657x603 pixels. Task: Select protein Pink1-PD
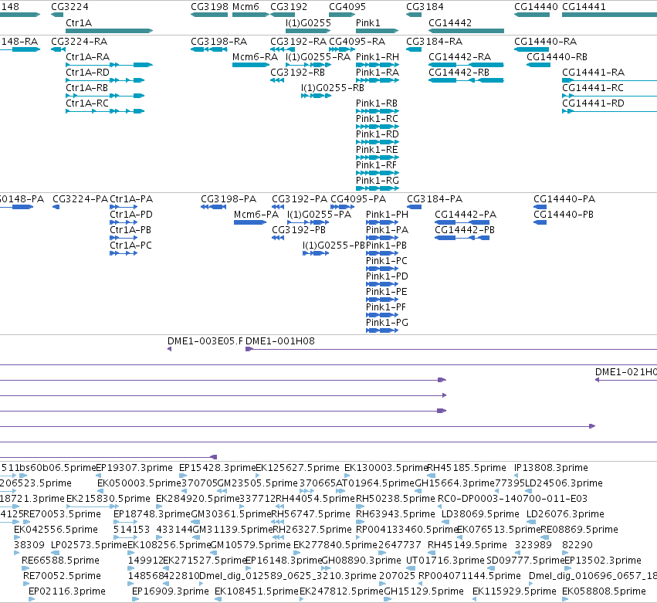[382, 284]
